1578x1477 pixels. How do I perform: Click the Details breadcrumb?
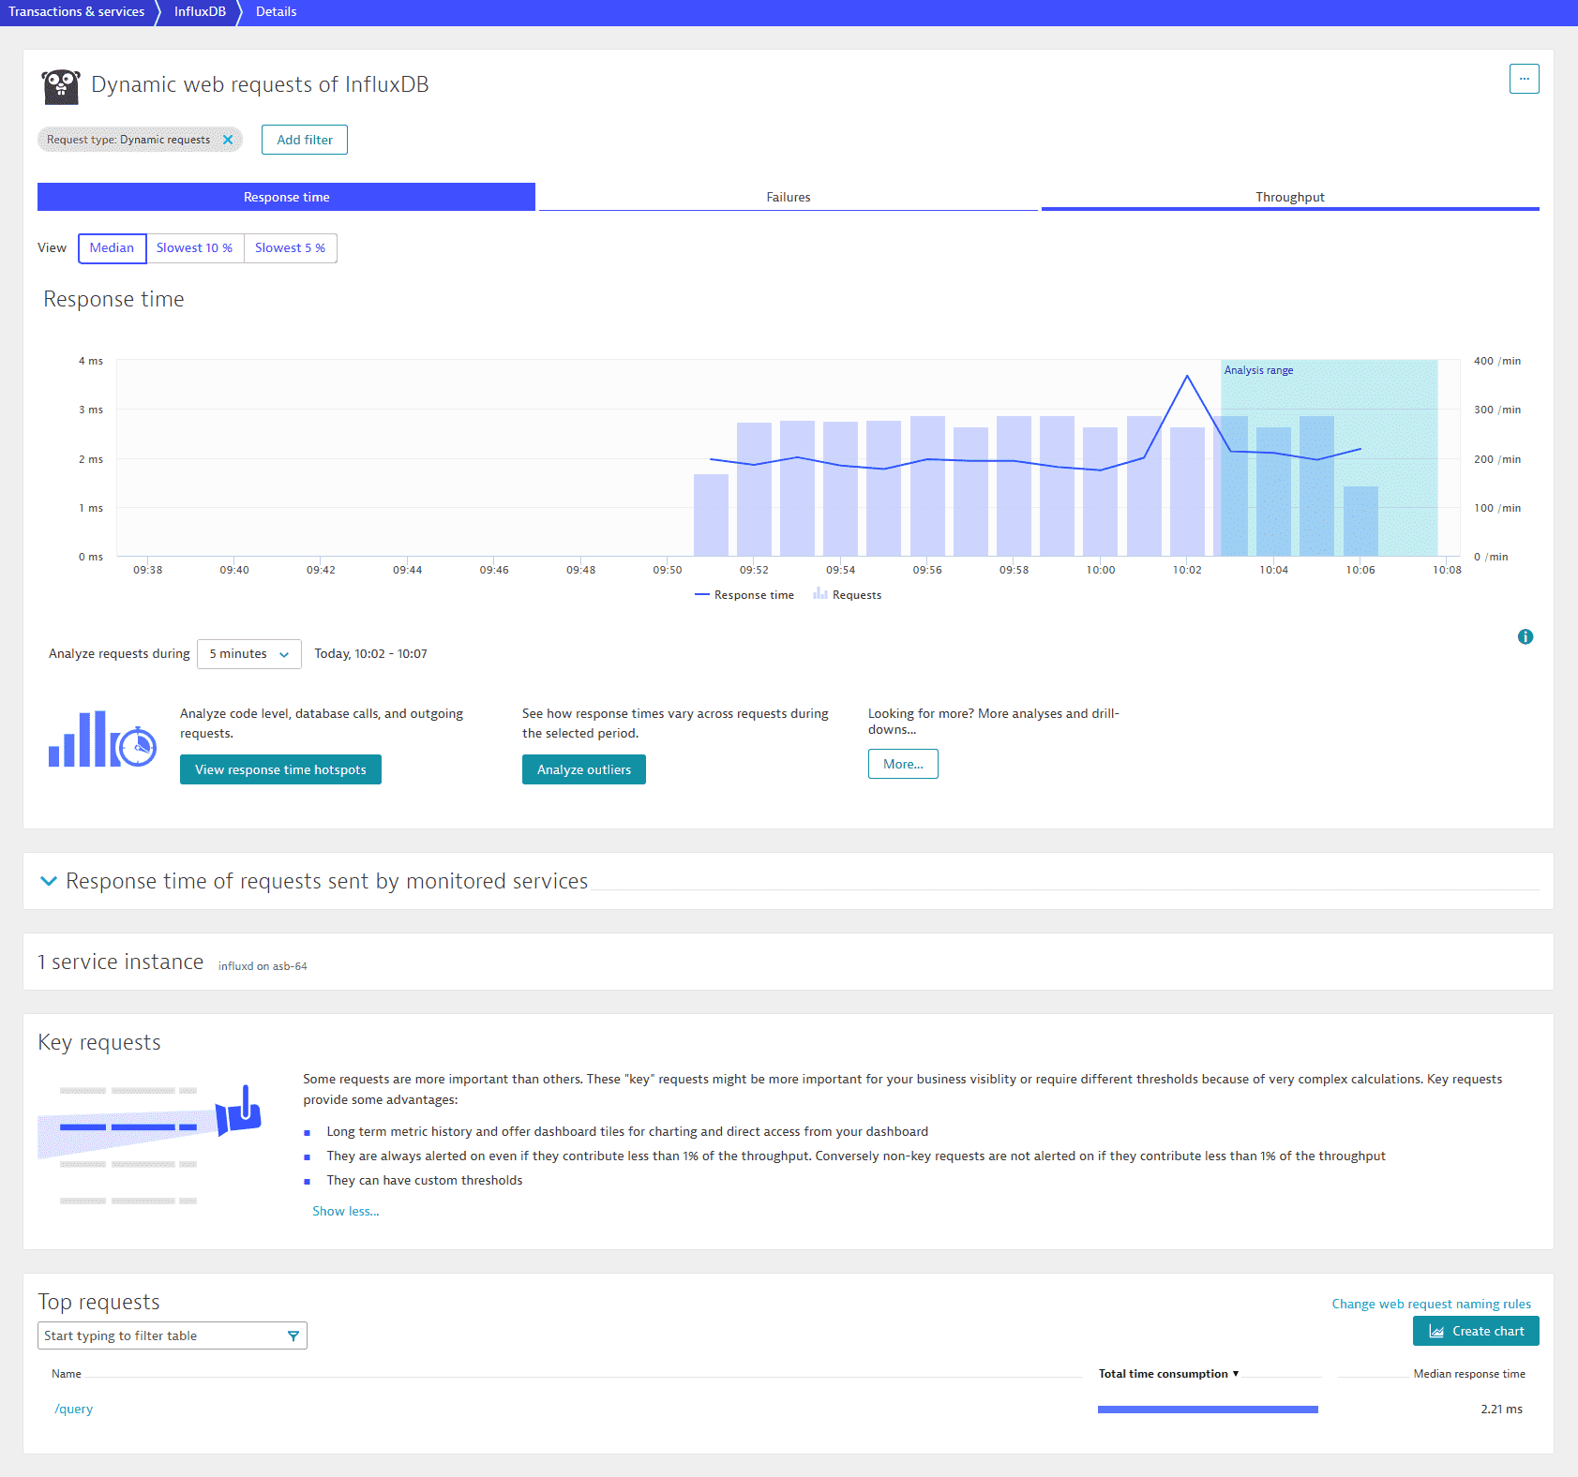tap(276, 11)
